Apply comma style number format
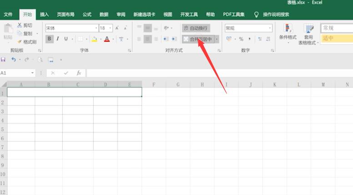The width and height of the screenshot is (353, 195). point(249,39)
